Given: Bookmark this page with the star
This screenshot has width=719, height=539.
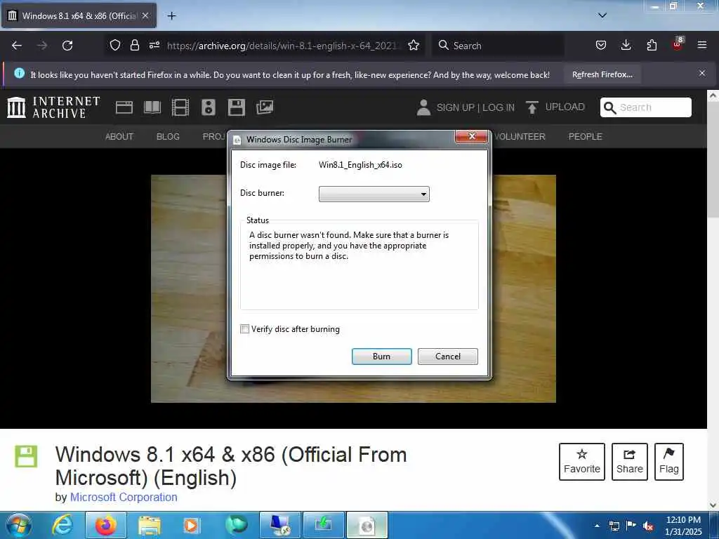Looking at the screenshot, I should click(x=413, y=45).
